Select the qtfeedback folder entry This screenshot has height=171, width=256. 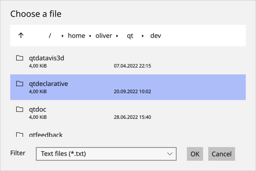(46, 135)
